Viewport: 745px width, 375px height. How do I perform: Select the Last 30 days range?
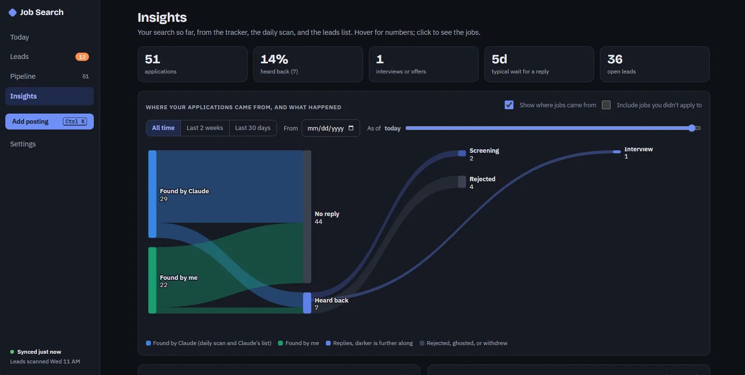point(253,128)
